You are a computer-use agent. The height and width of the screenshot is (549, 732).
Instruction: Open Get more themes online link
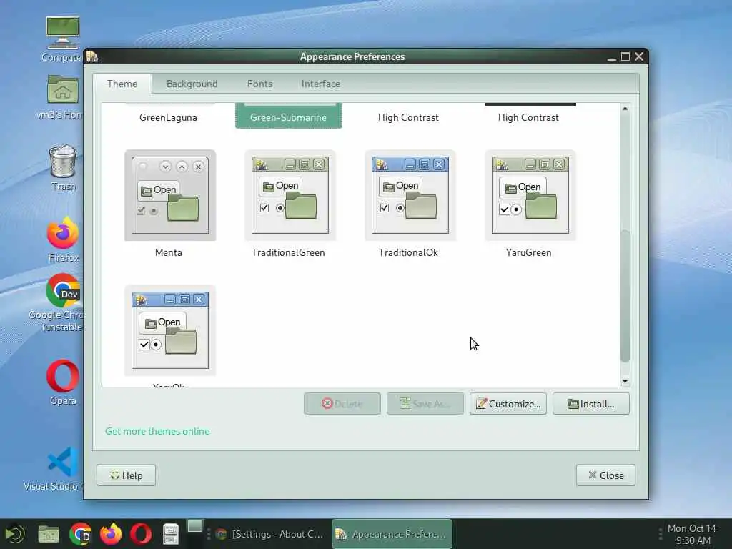157,431
